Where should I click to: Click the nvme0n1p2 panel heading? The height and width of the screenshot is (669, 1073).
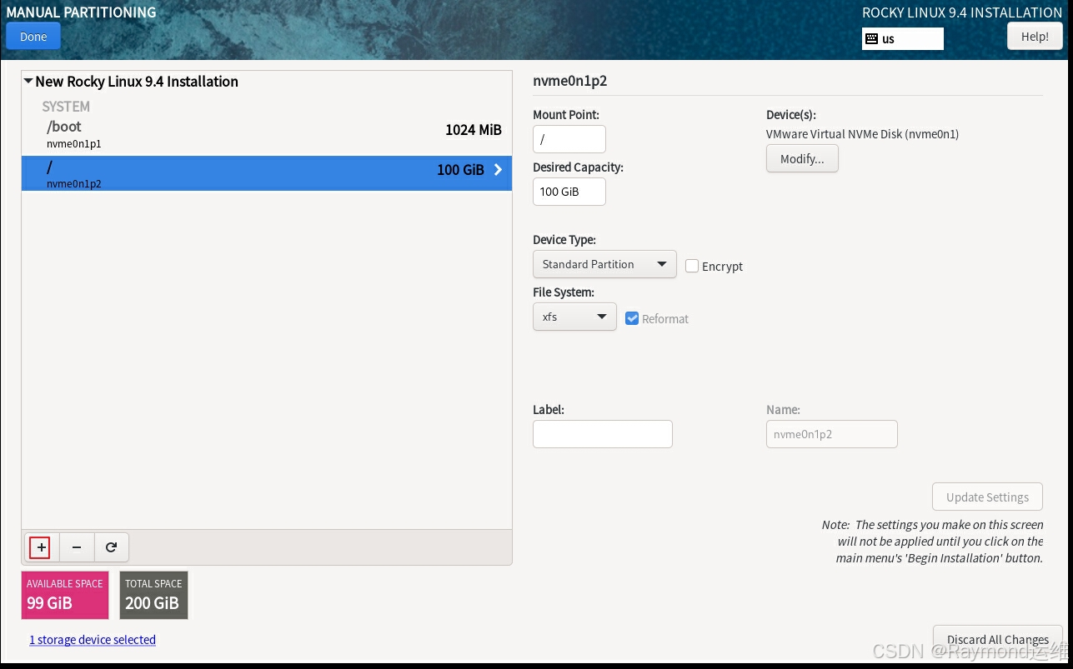[x=570, y=81]
